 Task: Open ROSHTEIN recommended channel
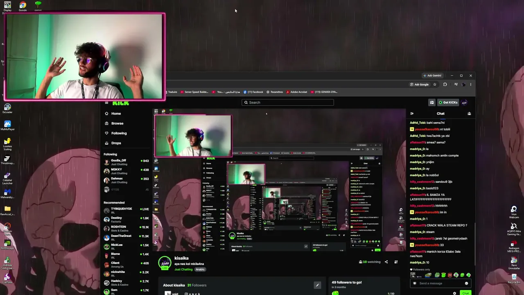tap(126, 228)
